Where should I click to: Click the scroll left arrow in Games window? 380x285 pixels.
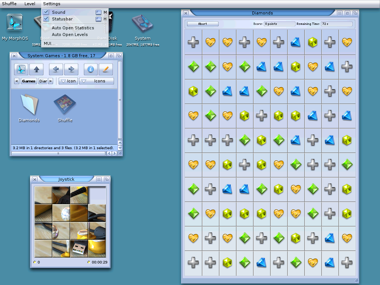[x=109, y=153]
